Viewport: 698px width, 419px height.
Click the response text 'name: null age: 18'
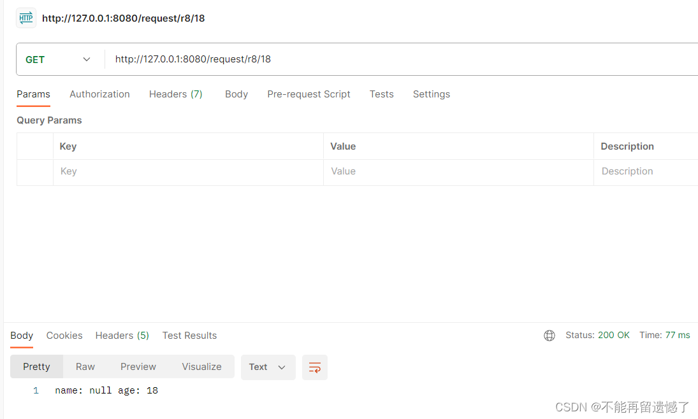[x=106, y=390]
